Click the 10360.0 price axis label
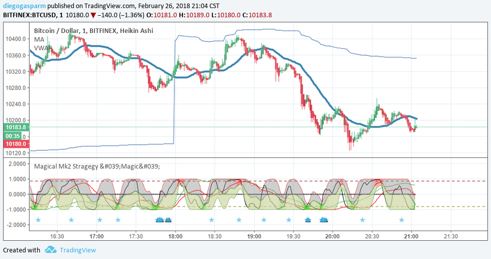The image size is (491, 259). tap(15, 55)
